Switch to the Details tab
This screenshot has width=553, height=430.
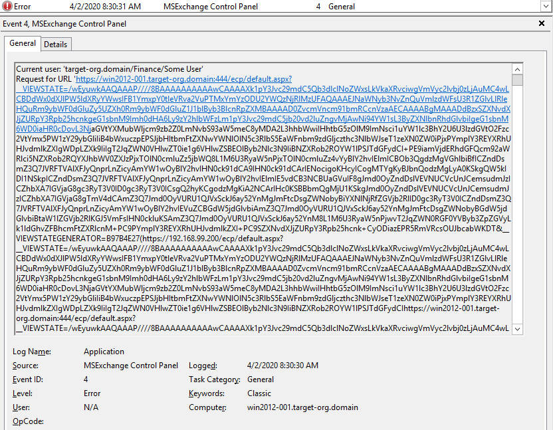[x=55, y=45]
